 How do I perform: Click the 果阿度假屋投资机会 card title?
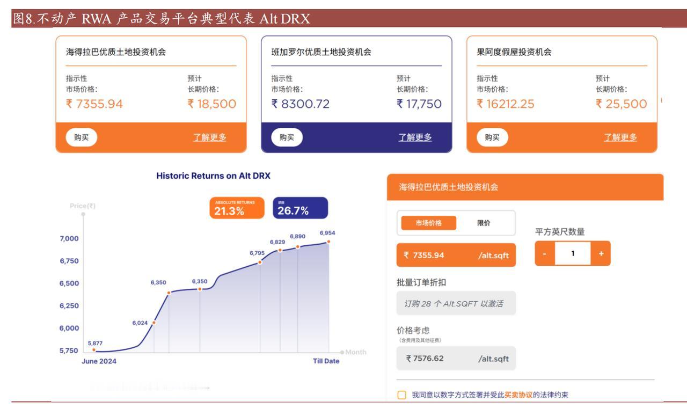pyautogui.click(x=514, y=52)
